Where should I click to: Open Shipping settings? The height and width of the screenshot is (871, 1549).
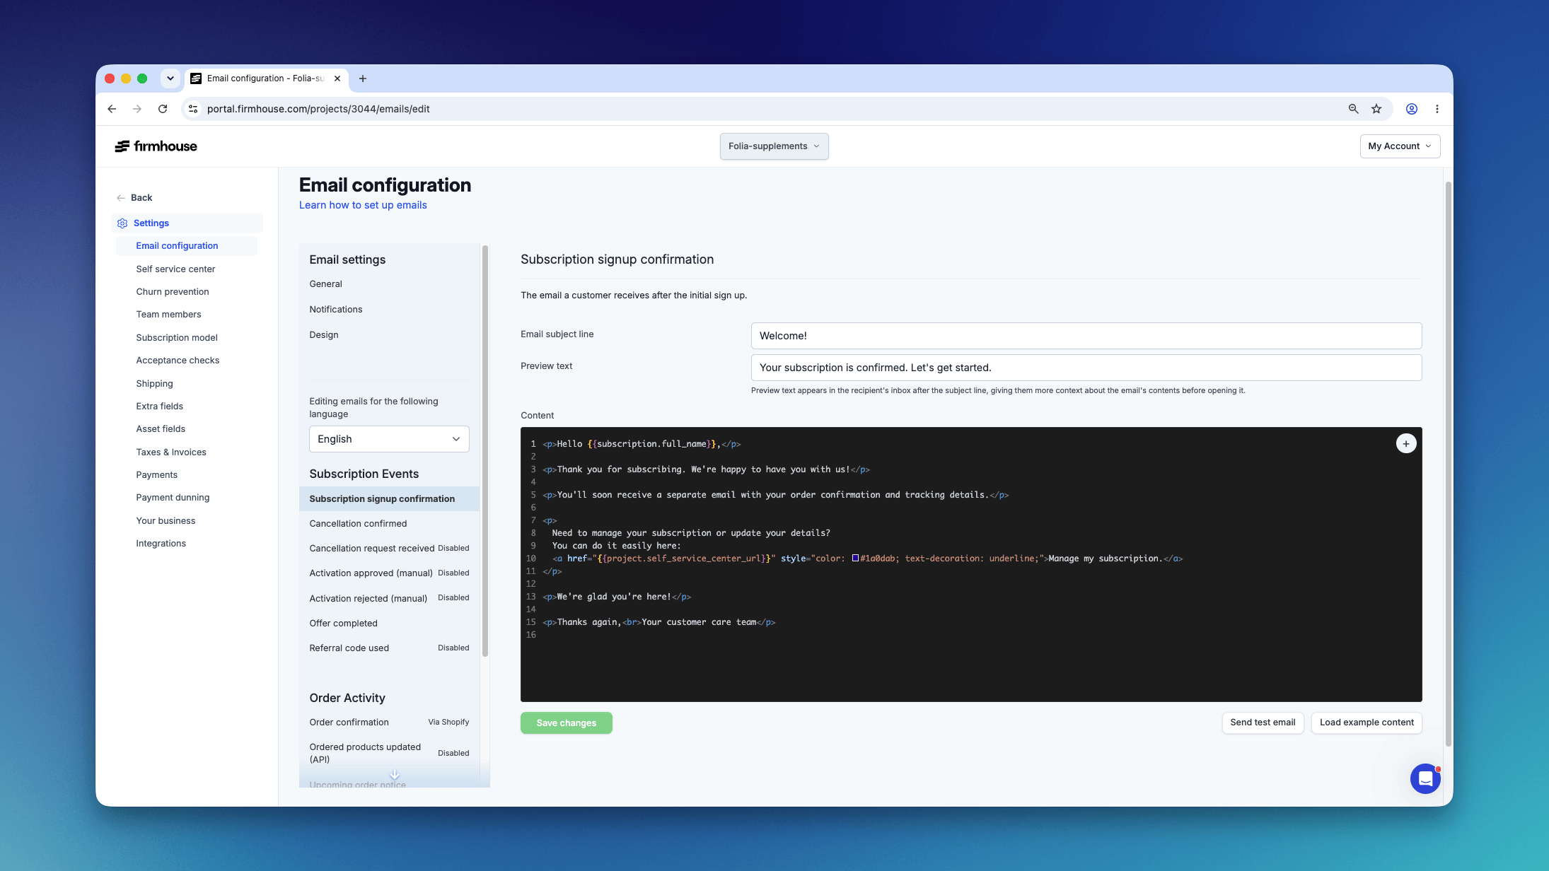154,384
